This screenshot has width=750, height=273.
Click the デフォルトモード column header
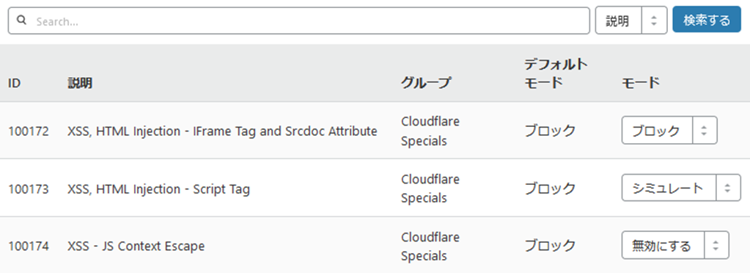click(556, 73)
